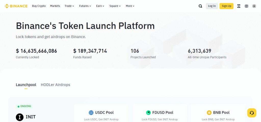Expand the Futures dropdown menu
261x122 pixels.
[85, 6]
